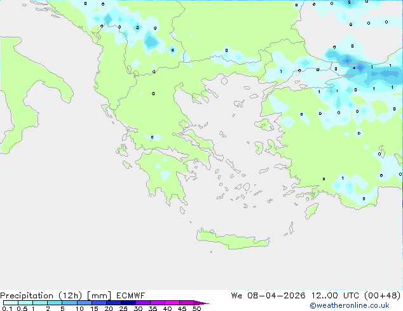Click the '25' legend scale label
403x311 pixels.
123,308
